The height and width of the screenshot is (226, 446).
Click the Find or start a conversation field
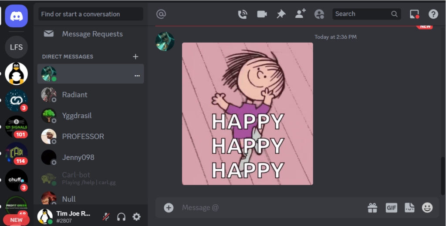click(x=91, y=14)
